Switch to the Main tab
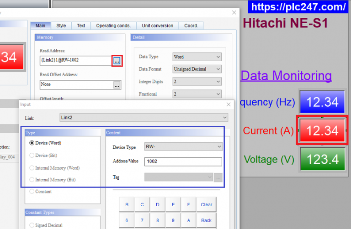Viewport: 351px width, 229px height. (41, 26)
